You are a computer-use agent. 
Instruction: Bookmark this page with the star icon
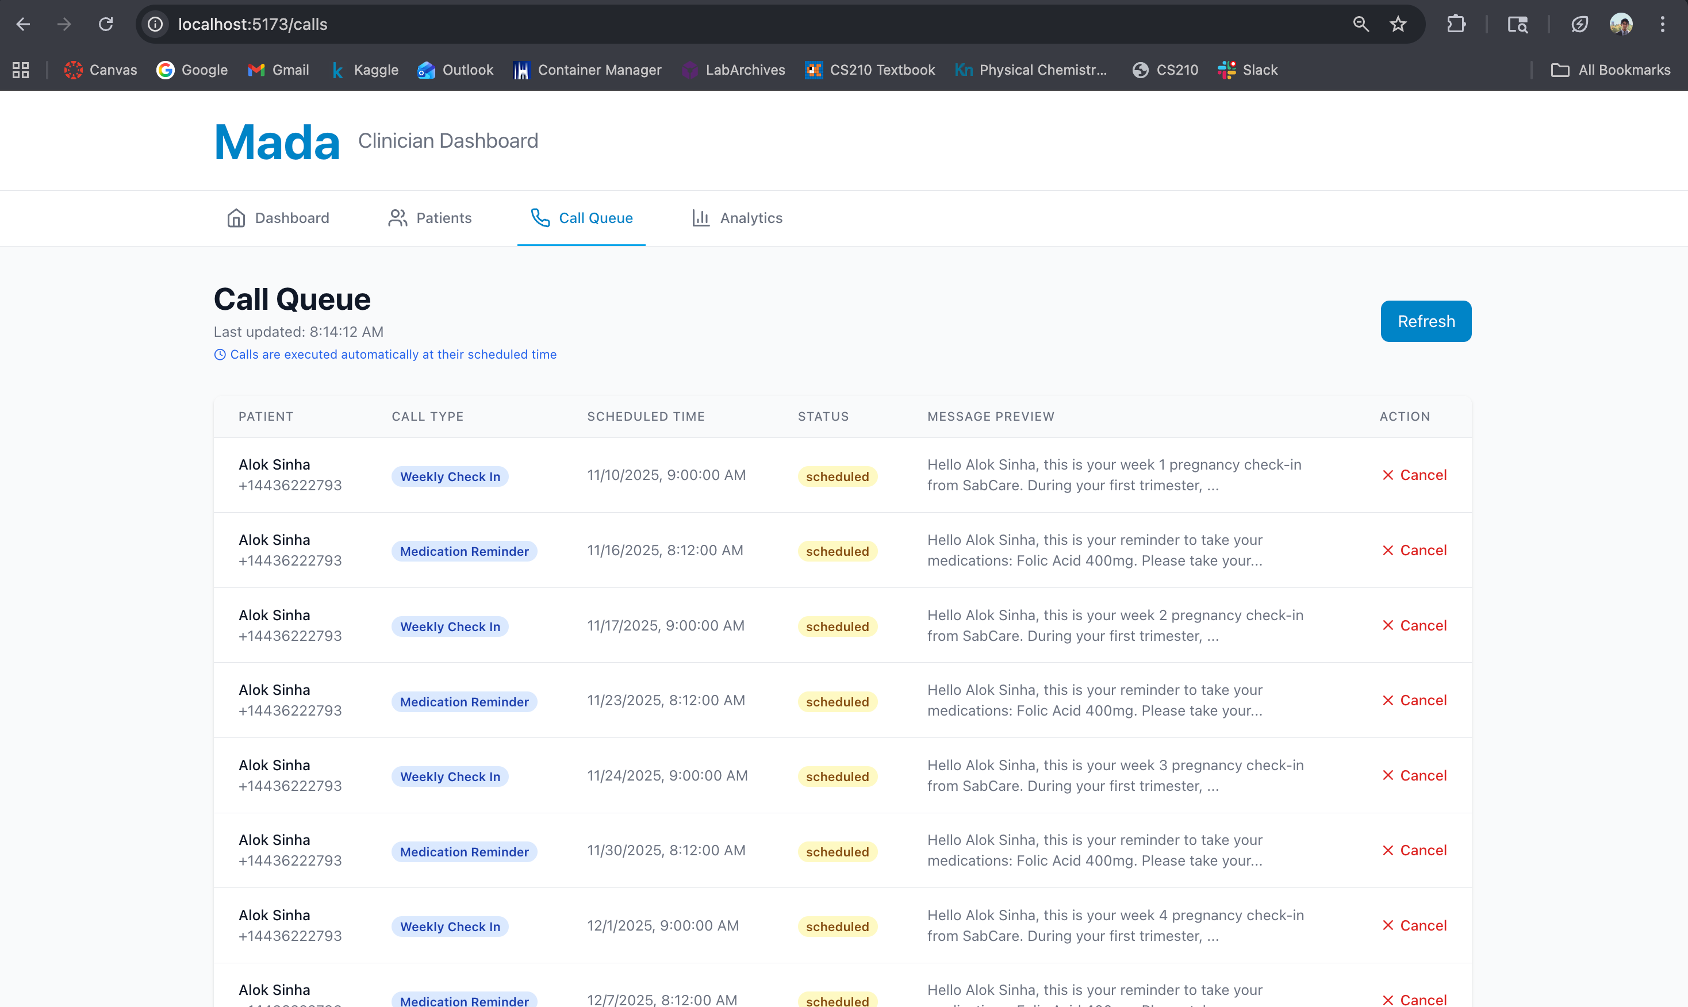coord(1398,25)
